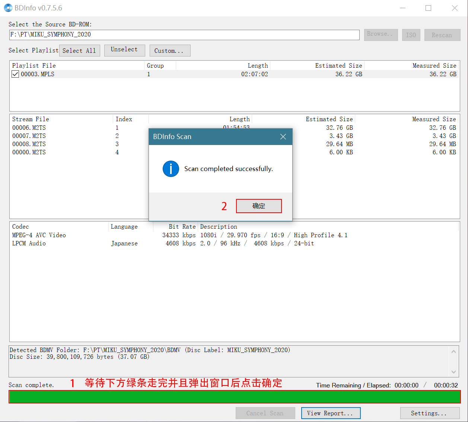
Task: Open the View Report window
Action: click(330, 413)
